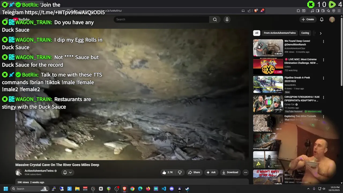The image size is (343, 193).
Task: Open the YouTube account avatar menu
Action: click(332, 19)
